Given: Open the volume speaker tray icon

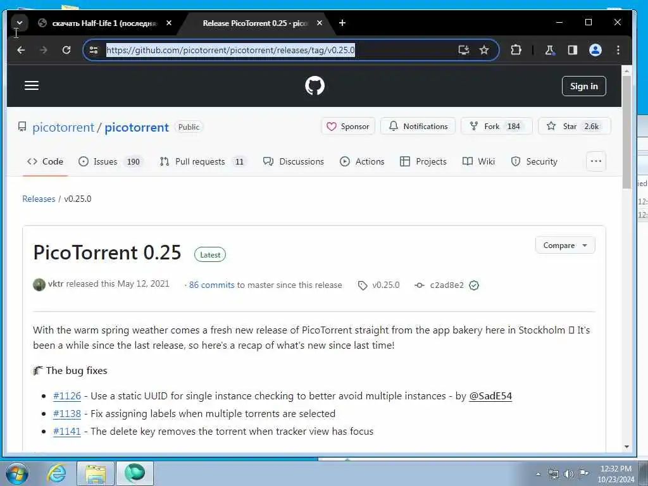Looking at the screenshot, I should coord(569,474).
